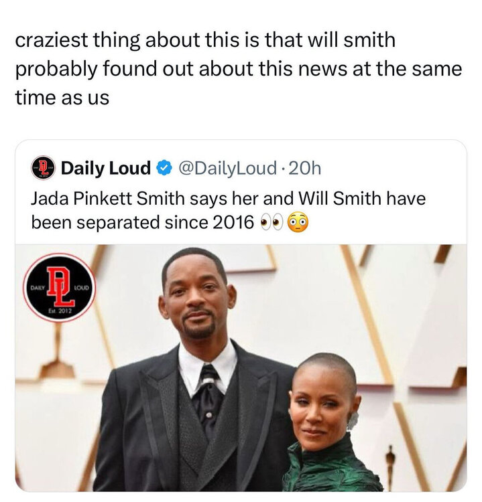482x502 pixels.
Task: Click the flushed face emoji
Action: coord(298,222)
